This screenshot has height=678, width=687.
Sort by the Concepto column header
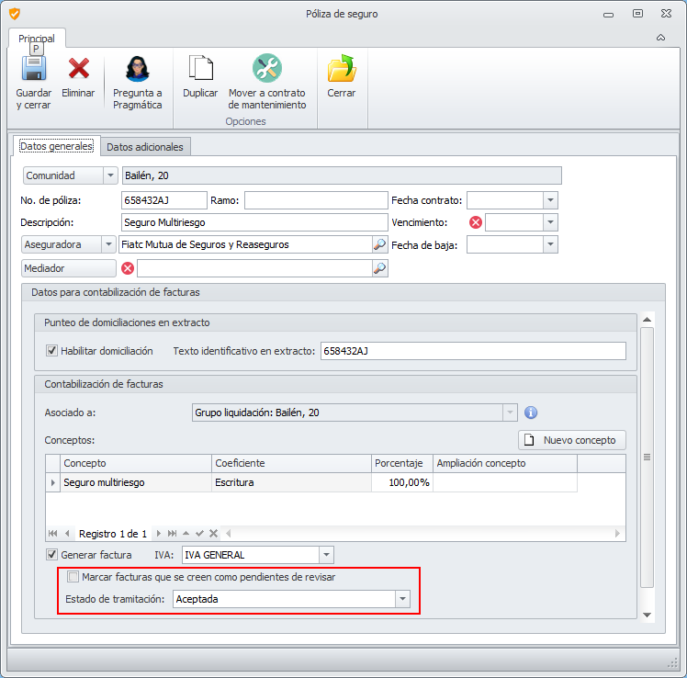pyautogui.click(x=136, y=463)
